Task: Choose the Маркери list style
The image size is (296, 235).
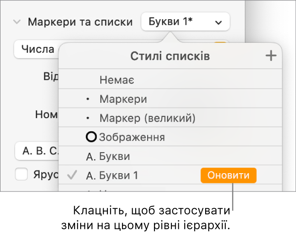Action: click(170, 99)
